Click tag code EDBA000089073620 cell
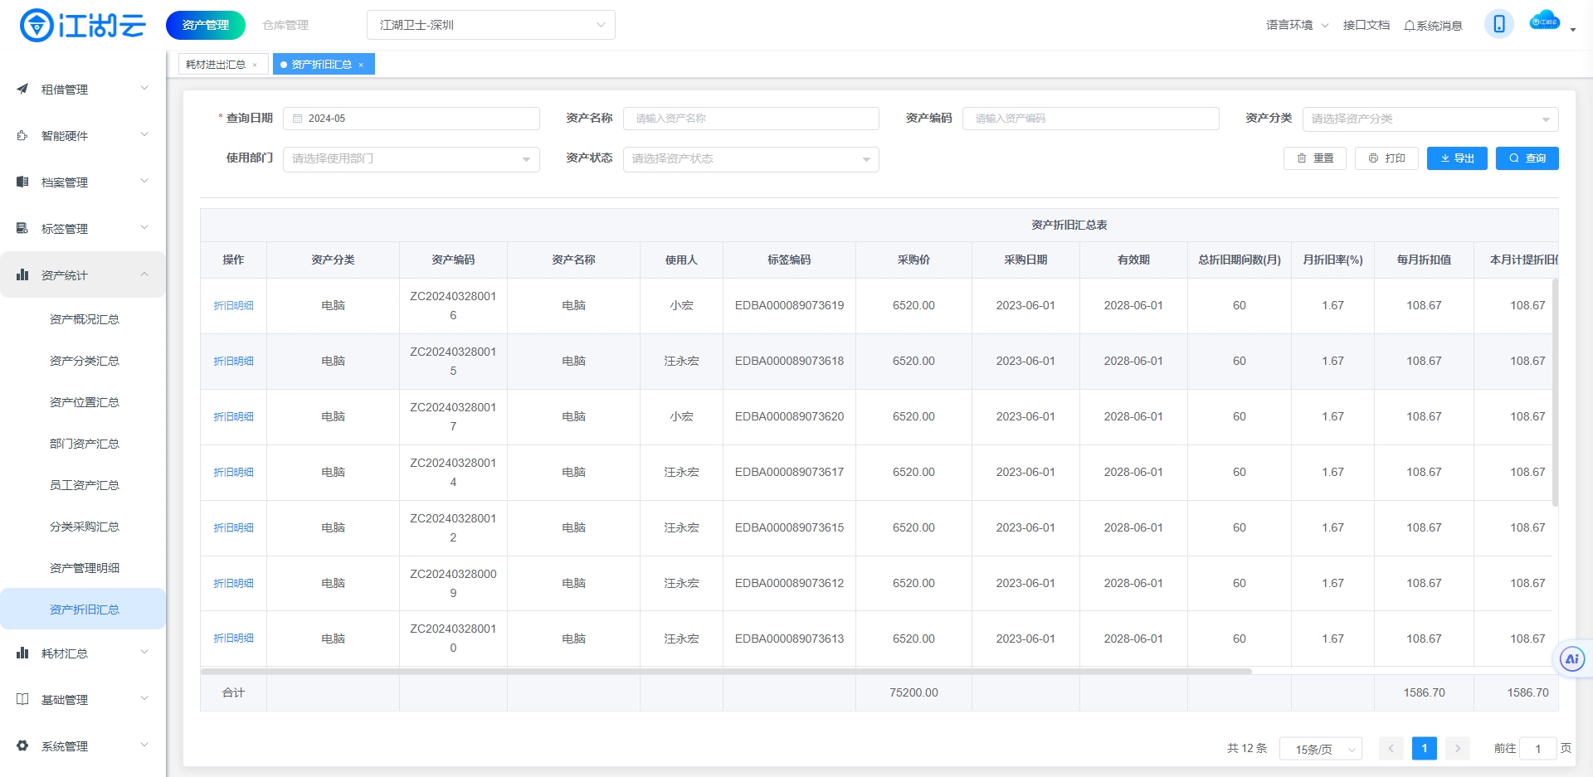Screen dimensions: 1593x777 pyautogui.click(x=789, y=417)
